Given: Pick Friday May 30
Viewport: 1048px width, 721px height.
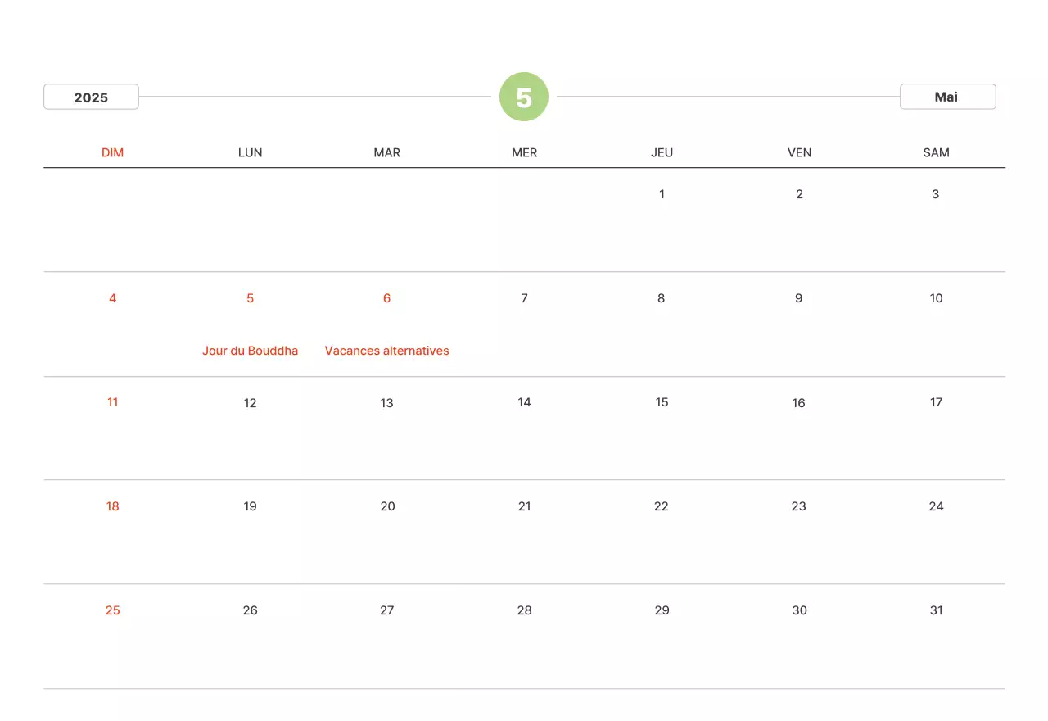Looking at the screenshot, I should (x=799, y=610).
